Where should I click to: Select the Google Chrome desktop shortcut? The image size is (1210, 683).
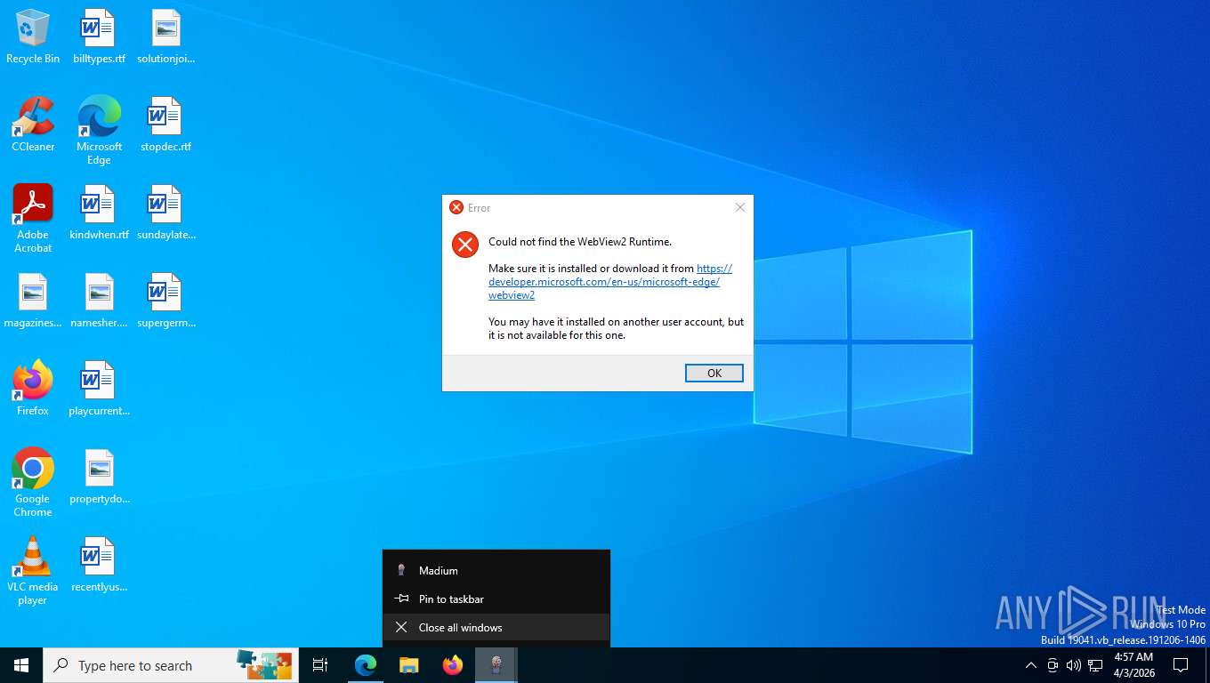tap(33, 483)
